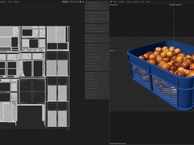194x145 pixels.
Task: Click the Boundary to Circle icon
Action: [x=86, y=66]
